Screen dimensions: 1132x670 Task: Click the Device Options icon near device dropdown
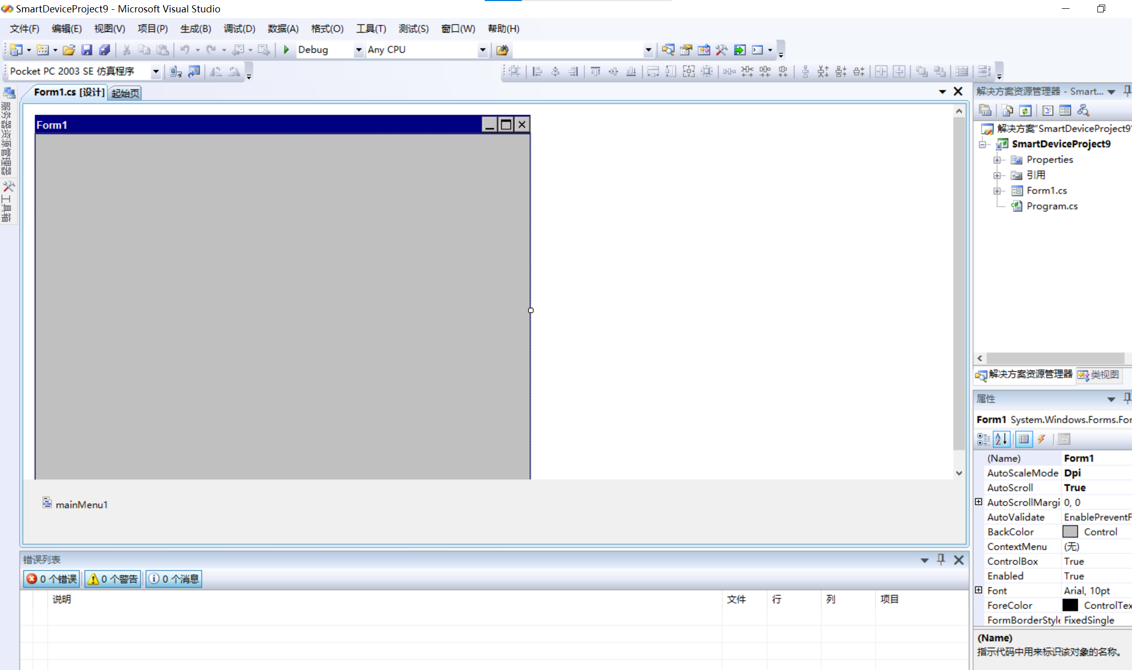click(x=176, y=71)
